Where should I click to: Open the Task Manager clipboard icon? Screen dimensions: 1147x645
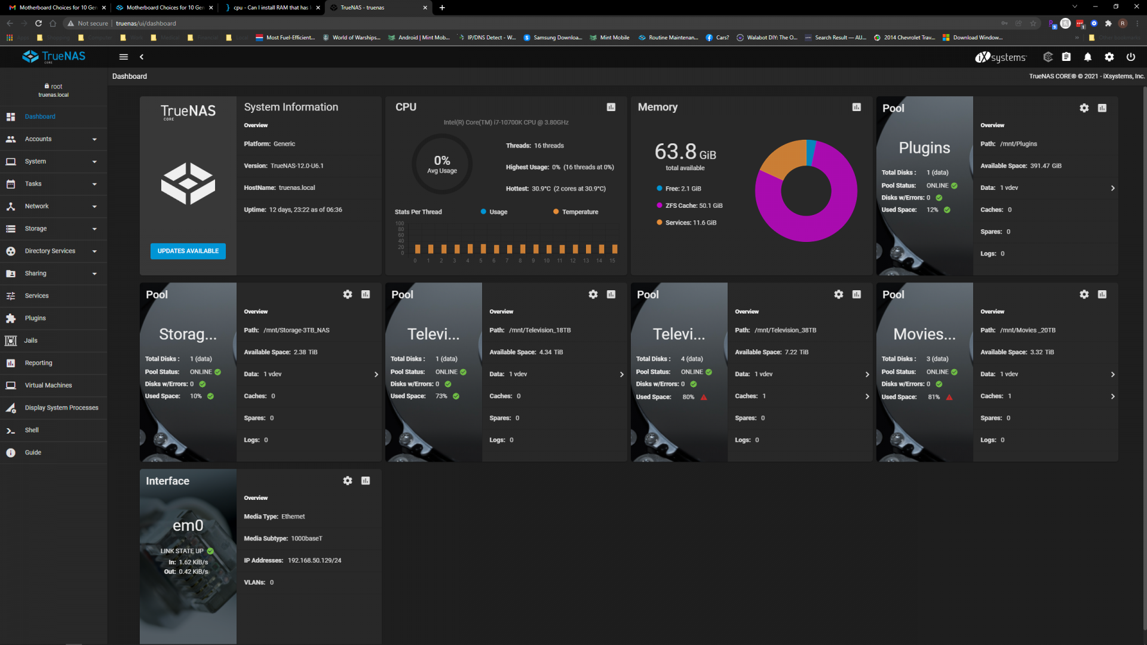pos(1066,57)
